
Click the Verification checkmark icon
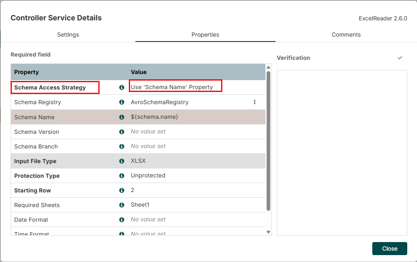pos(400,58)
